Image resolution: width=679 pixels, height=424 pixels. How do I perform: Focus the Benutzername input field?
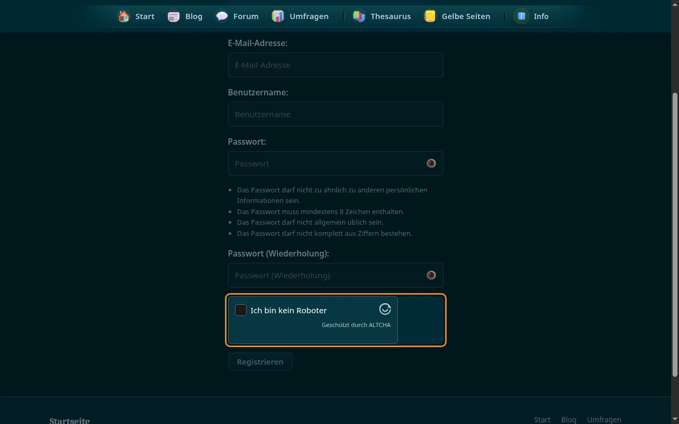(x=335, y=114)
